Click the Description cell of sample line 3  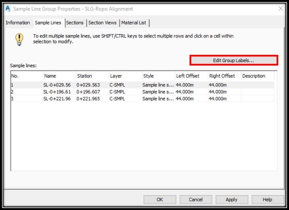258,98
